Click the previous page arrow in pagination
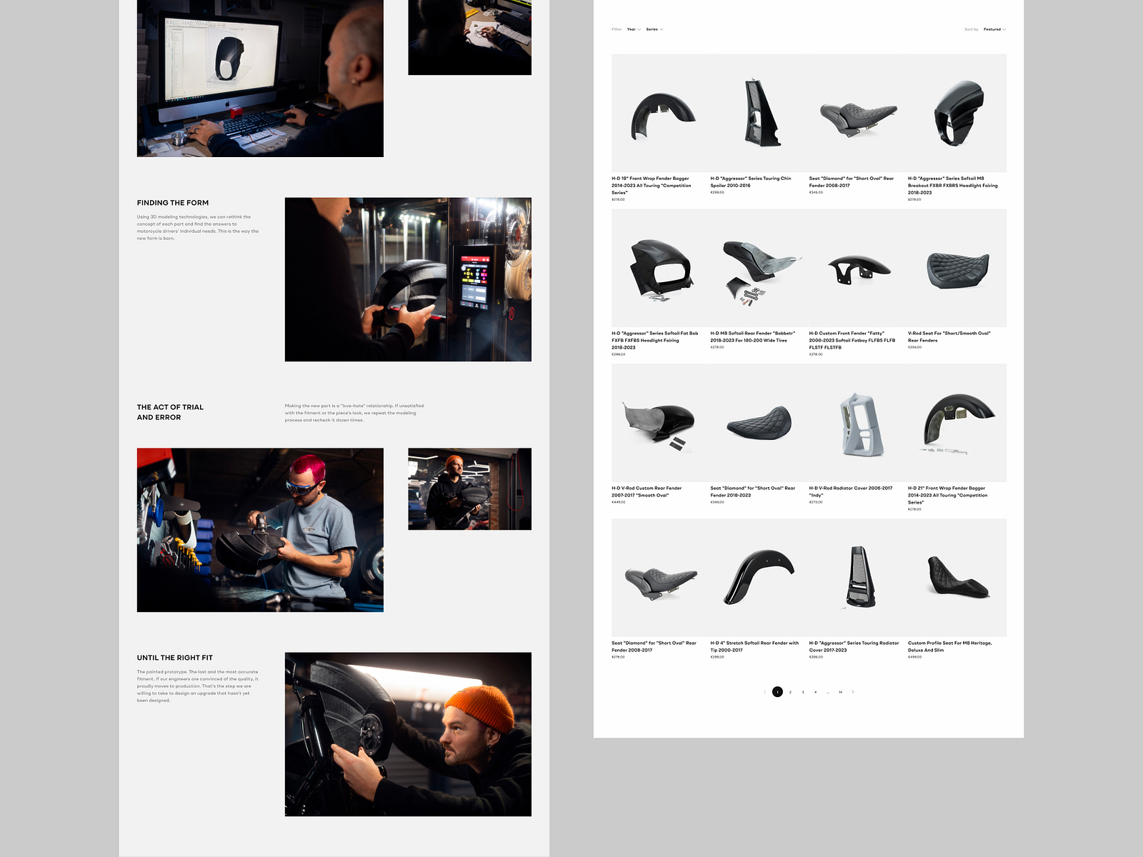The width and height of the screenshot is (1143, 857). click(x=764, y=691)
